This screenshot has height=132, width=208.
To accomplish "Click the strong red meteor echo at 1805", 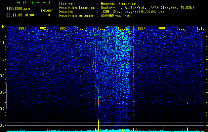I will pyautogui.click(x=99, y=101).
